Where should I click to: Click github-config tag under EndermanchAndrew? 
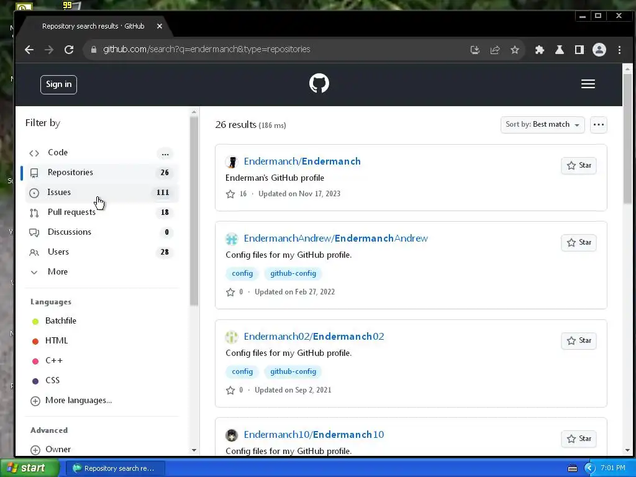coord(293,273)
